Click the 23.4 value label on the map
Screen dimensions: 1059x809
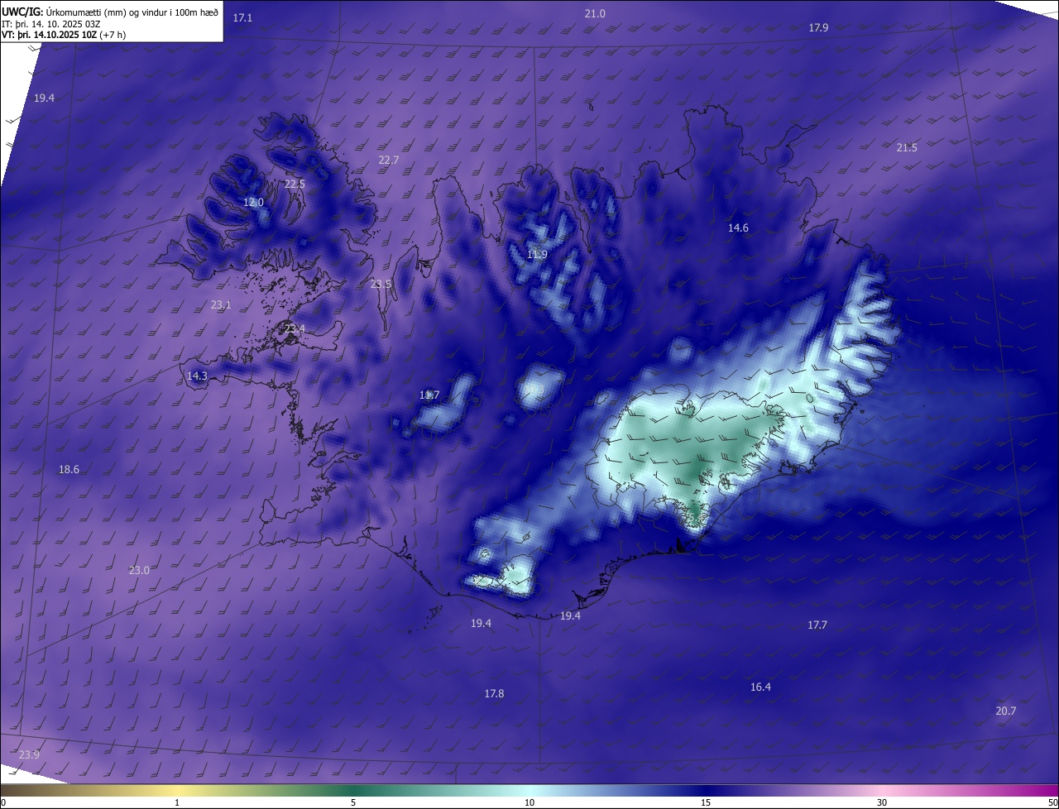tap(295, 328)
